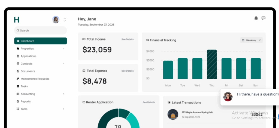Click the chat agent avatar photo
The height and width of the screenshot is (128, 279).
click(228, 97)
